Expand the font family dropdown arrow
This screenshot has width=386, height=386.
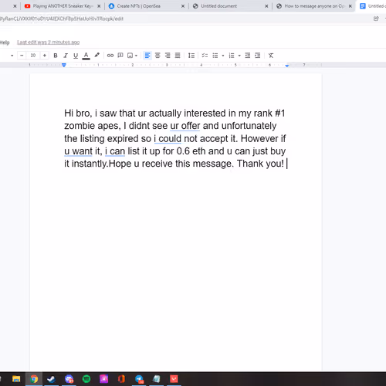pyautogui.click(x=12, y=56)
